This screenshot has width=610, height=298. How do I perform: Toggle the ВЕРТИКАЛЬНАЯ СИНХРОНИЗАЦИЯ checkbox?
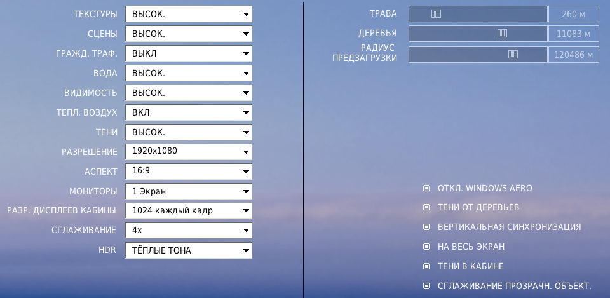tap(426, 227)
